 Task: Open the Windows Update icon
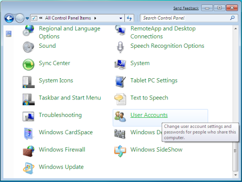pyautogui.click(x=29, y=168)
